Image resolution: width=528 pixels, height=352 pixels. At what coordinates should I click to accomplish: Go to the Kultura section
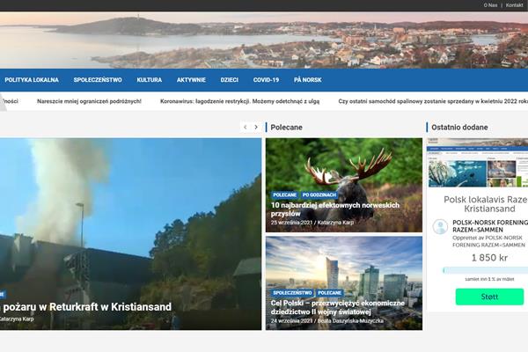click(149, 80)
